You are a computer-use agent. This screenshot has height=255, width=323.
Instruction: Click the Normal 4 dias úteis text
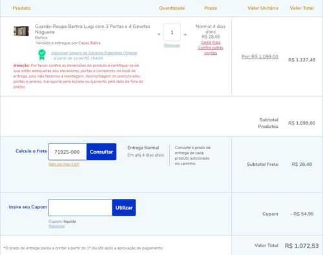[x=211, y=29]
